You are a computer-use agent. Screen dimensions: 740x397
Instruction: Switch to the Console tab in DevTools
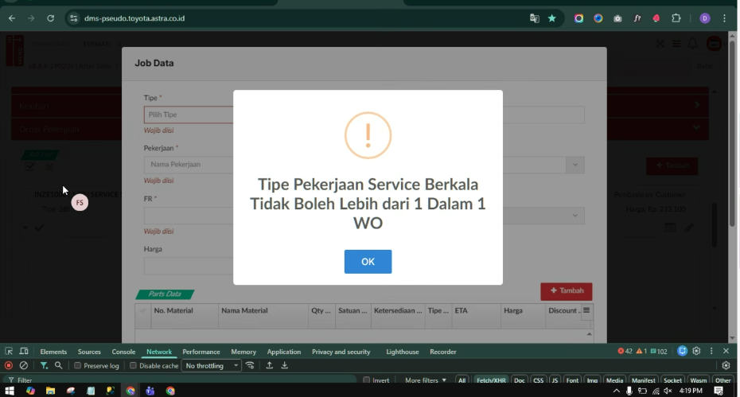(x=123, y=352)
